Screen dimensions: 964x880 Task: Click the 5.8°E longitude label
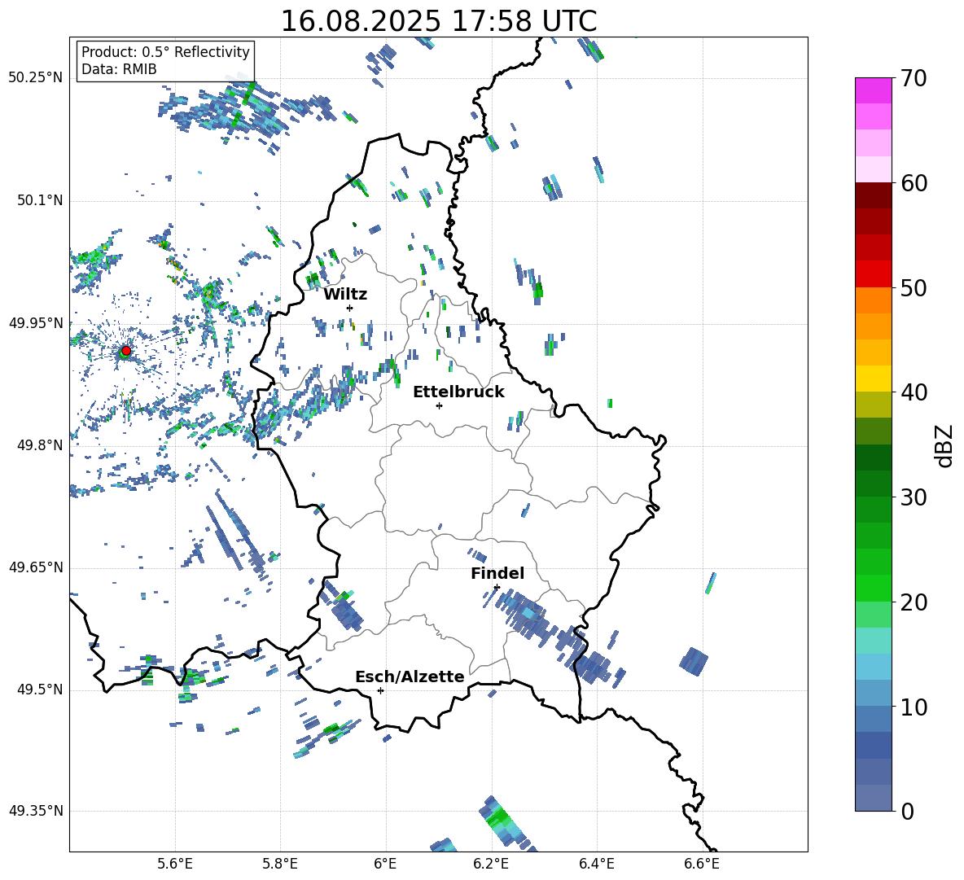(x=280, y=864)
